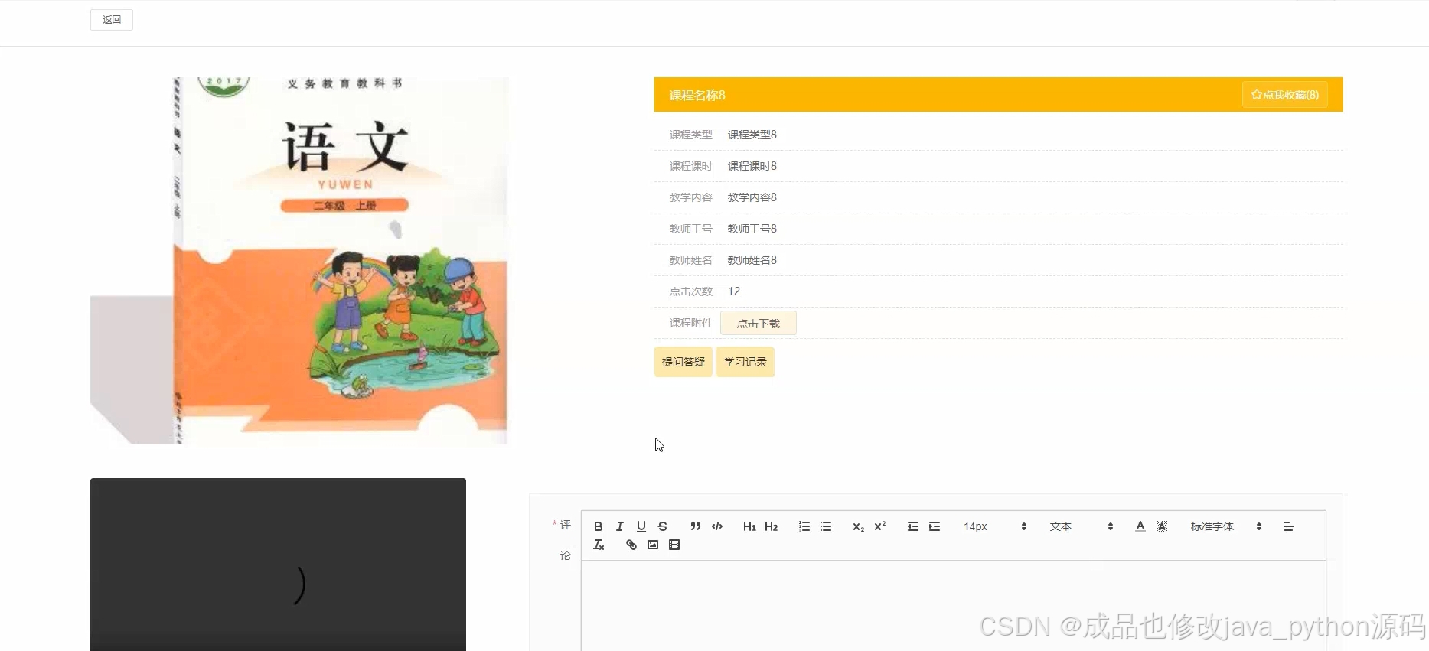Decrease the paragraph indent

(x=912, y=526)
